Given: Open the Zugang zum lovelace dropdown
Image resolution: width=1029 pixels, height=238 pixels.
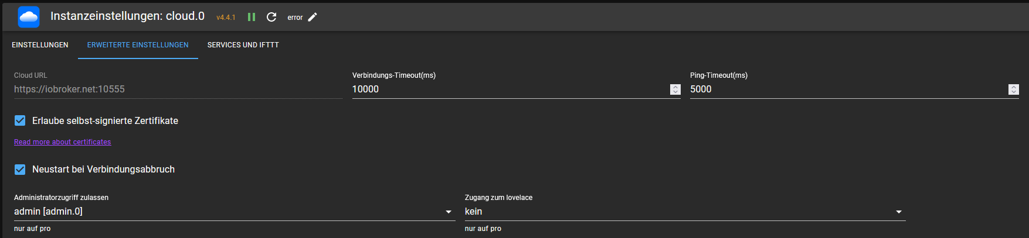Looking at the screenshot, I should 684,212.
